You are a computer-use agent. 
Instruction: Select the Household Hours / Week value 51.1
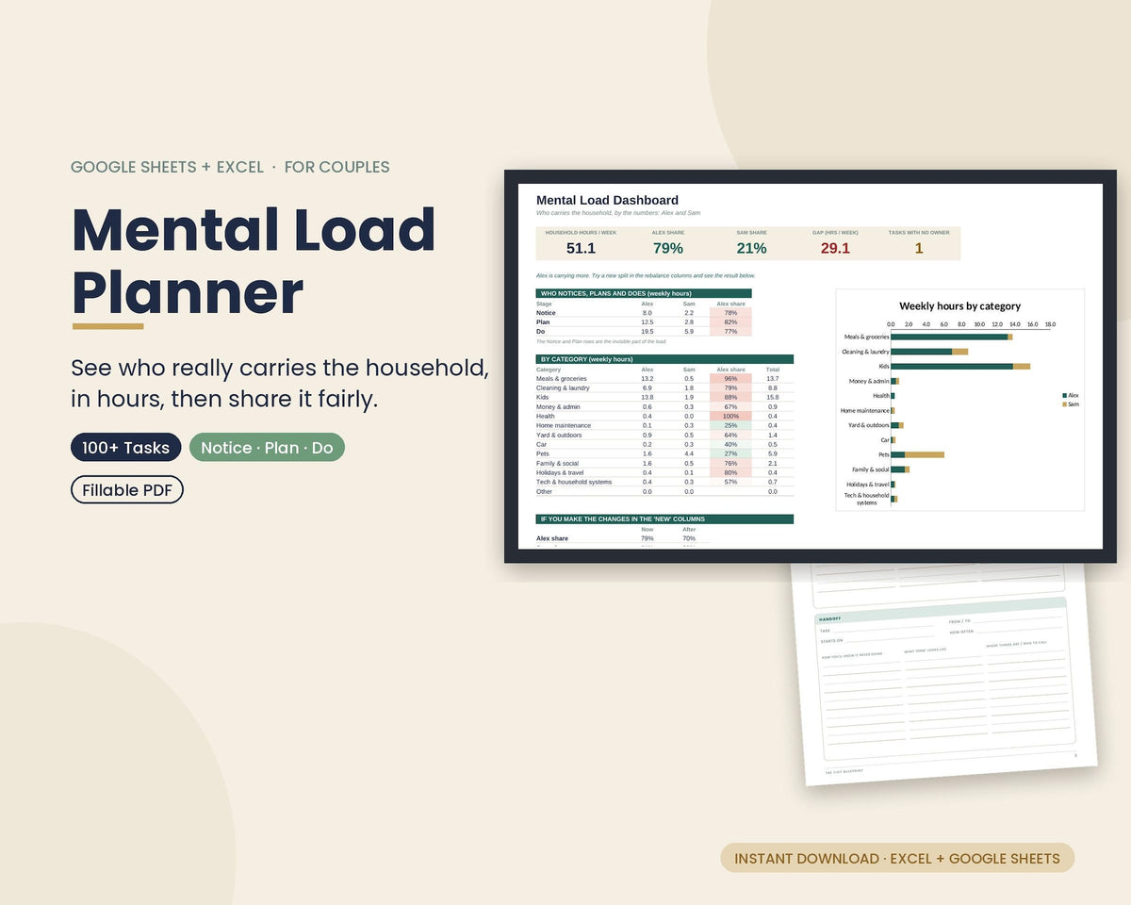[581, 248]
